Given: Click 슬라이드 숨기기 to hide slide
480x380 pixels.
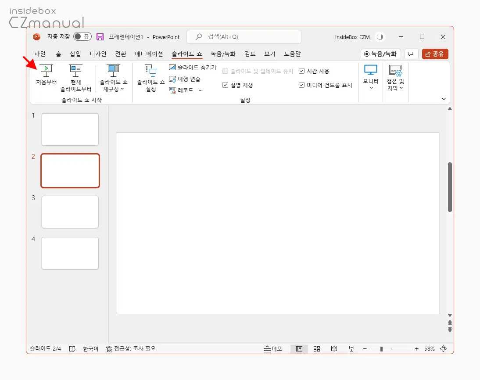Looking at the screenshot, I should [193, 68].
